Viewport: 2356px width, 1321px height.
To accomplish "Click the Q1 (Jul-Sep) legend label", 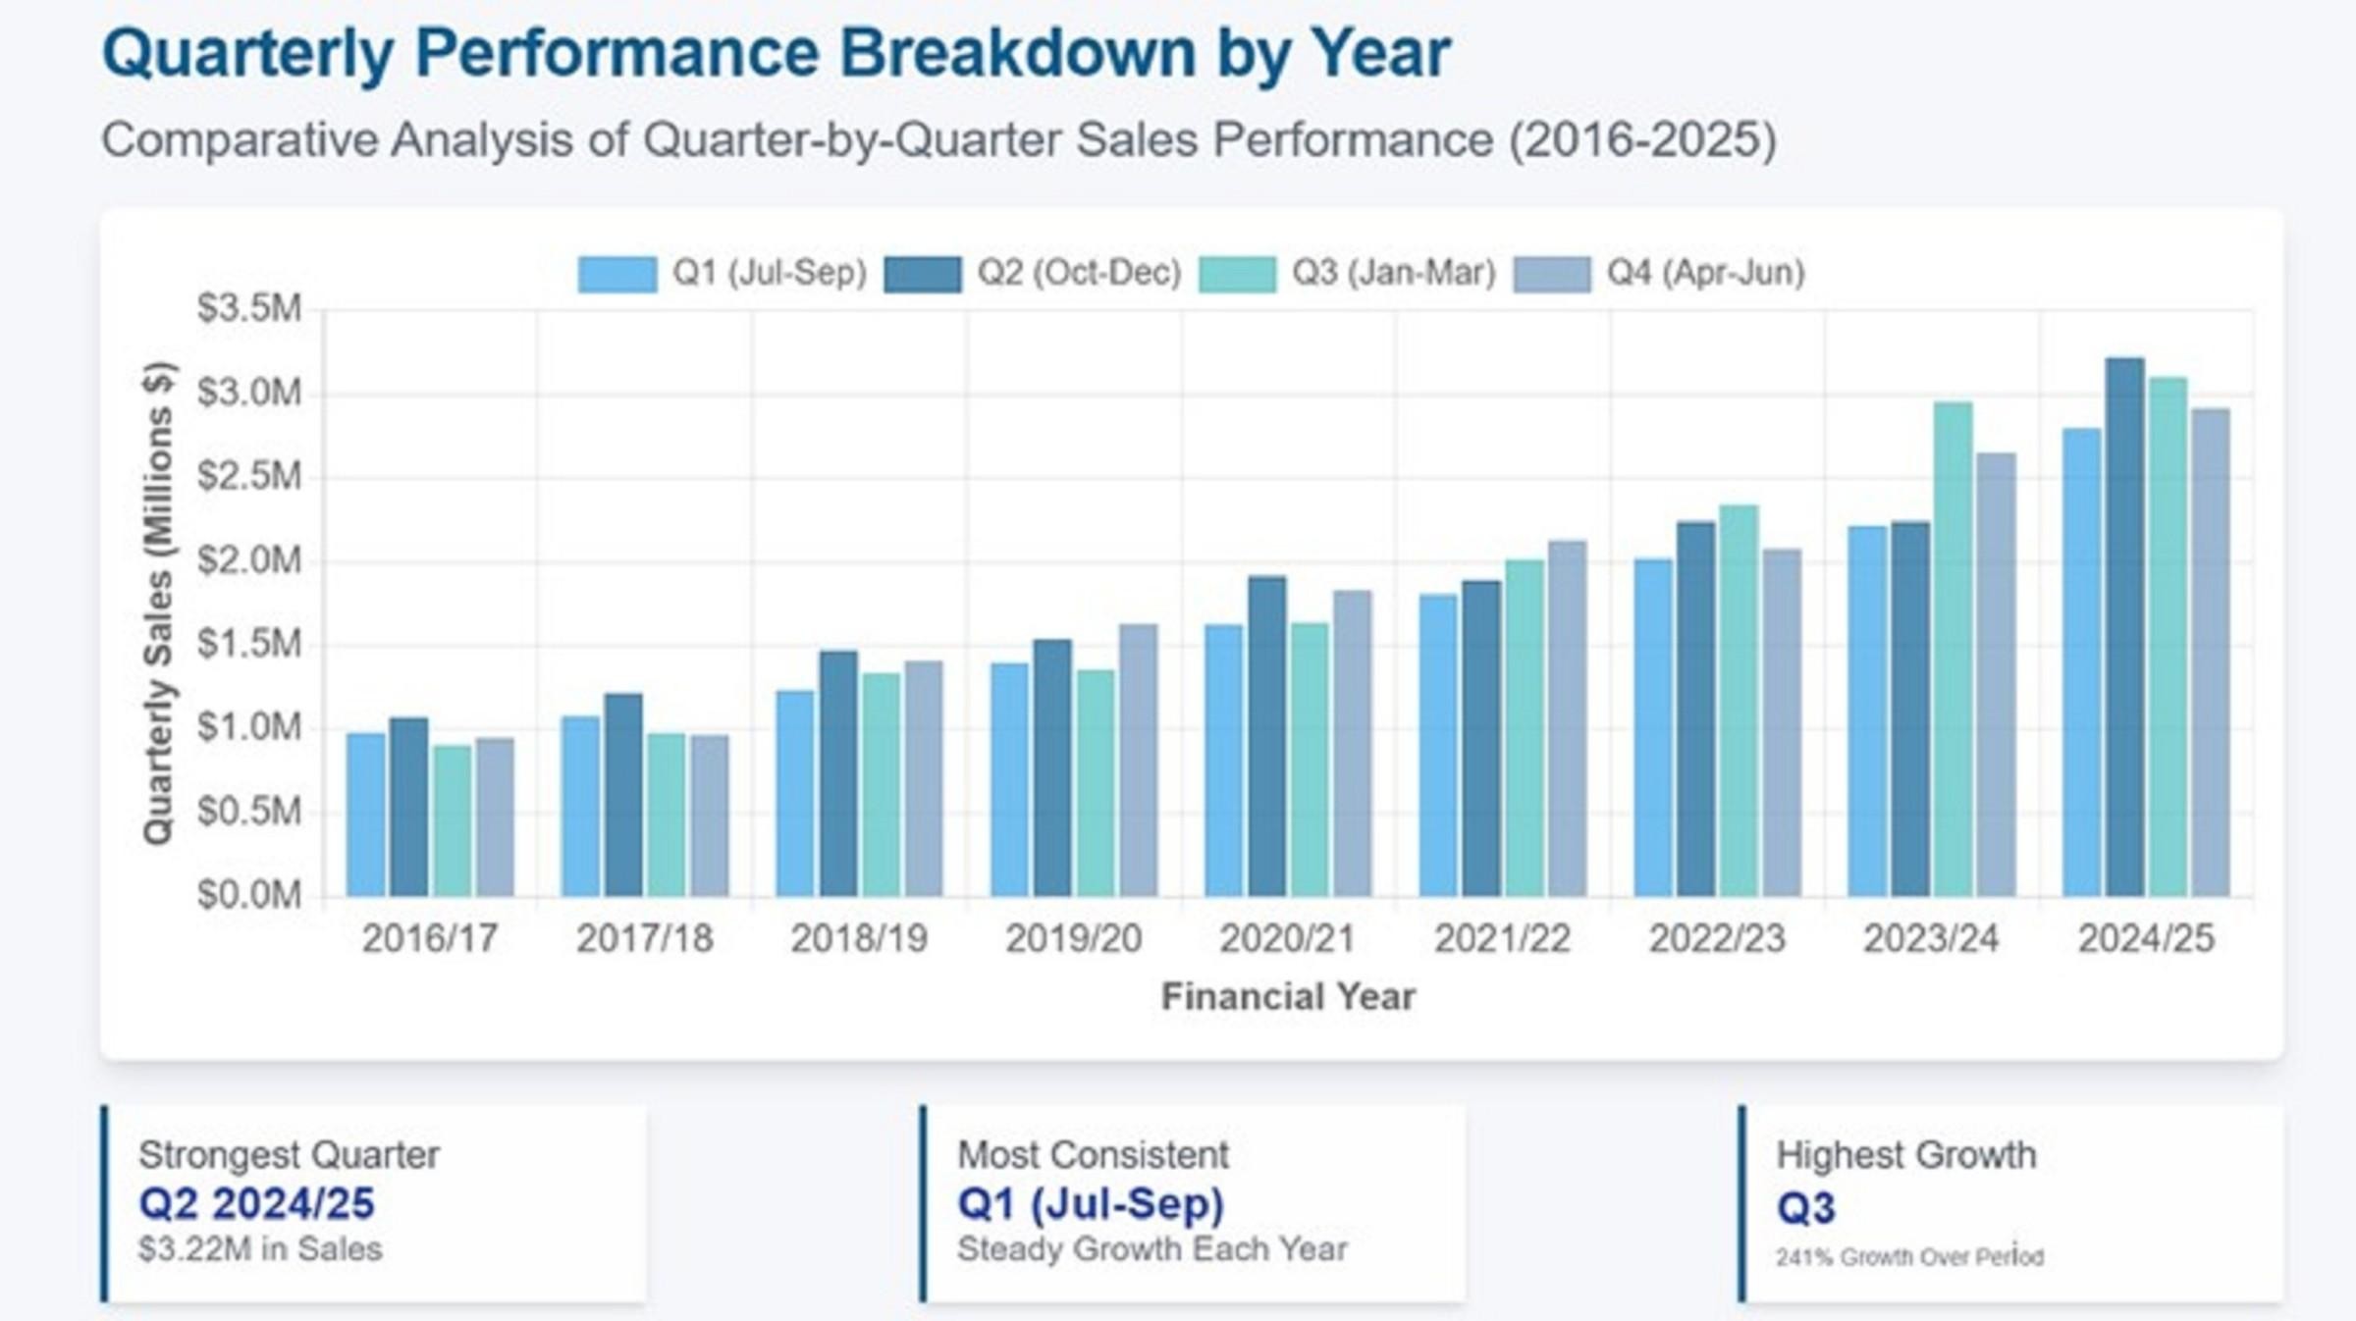I will [769, 272].
